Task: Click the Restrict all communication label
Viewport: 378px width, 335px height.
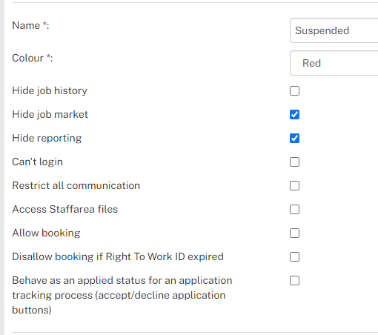Action: [76, 185]
